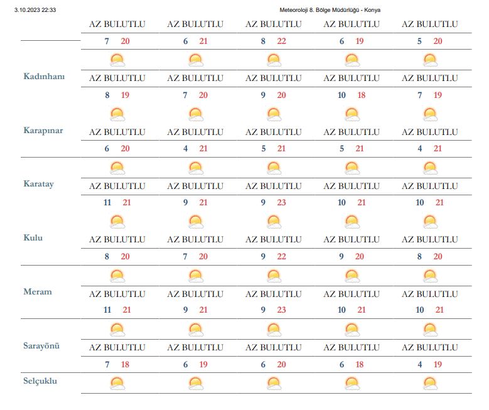489x410 pixels.
Task: Click the Kulu fourth-day weather icon
Action: 352,222
